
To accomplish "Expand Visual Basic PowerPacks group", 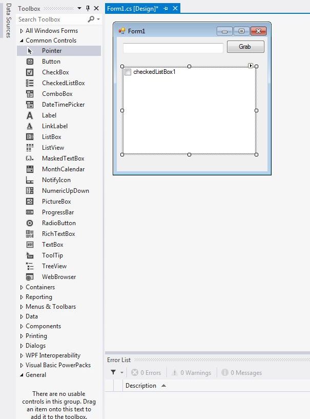I will coord(22,365).
